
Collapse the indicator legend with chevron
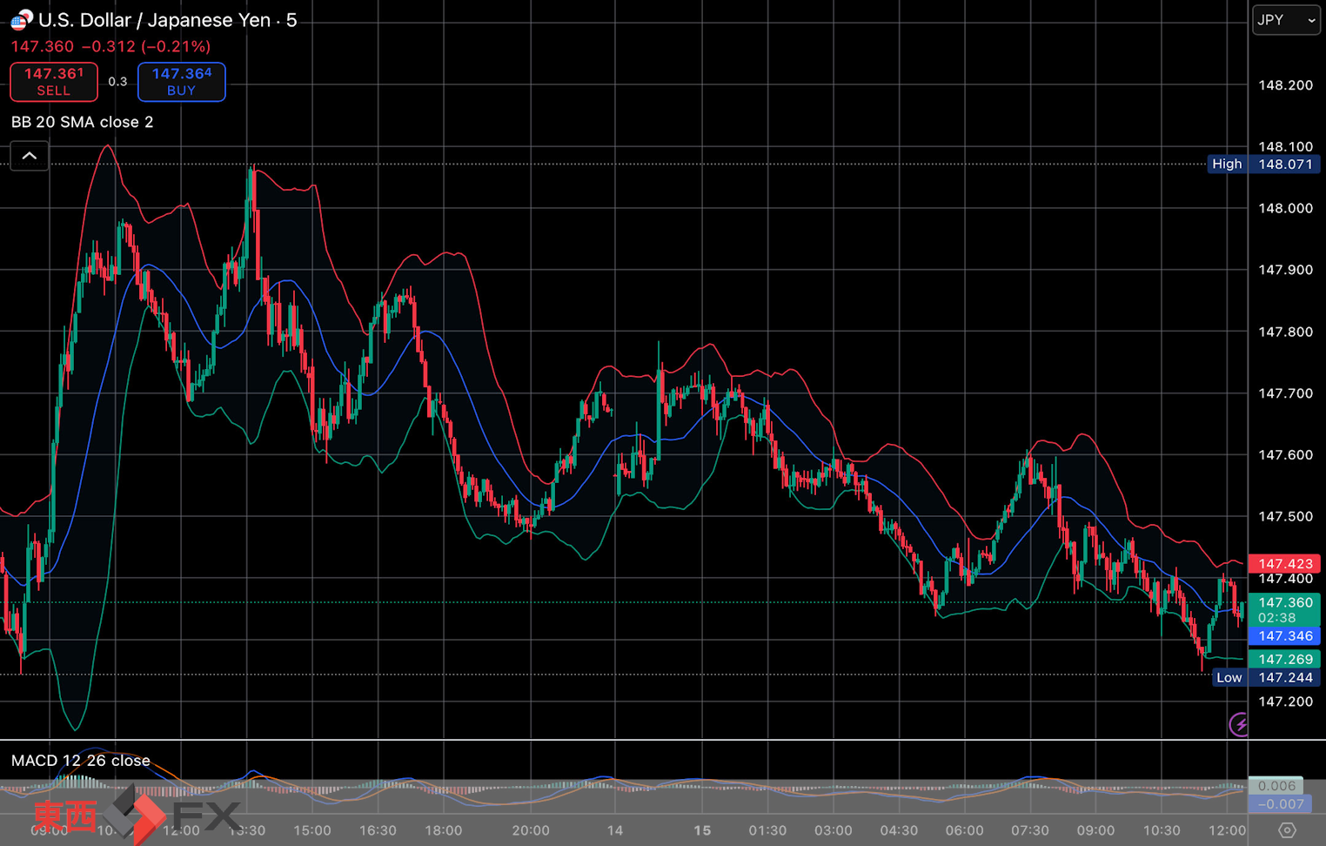[29, 156]
